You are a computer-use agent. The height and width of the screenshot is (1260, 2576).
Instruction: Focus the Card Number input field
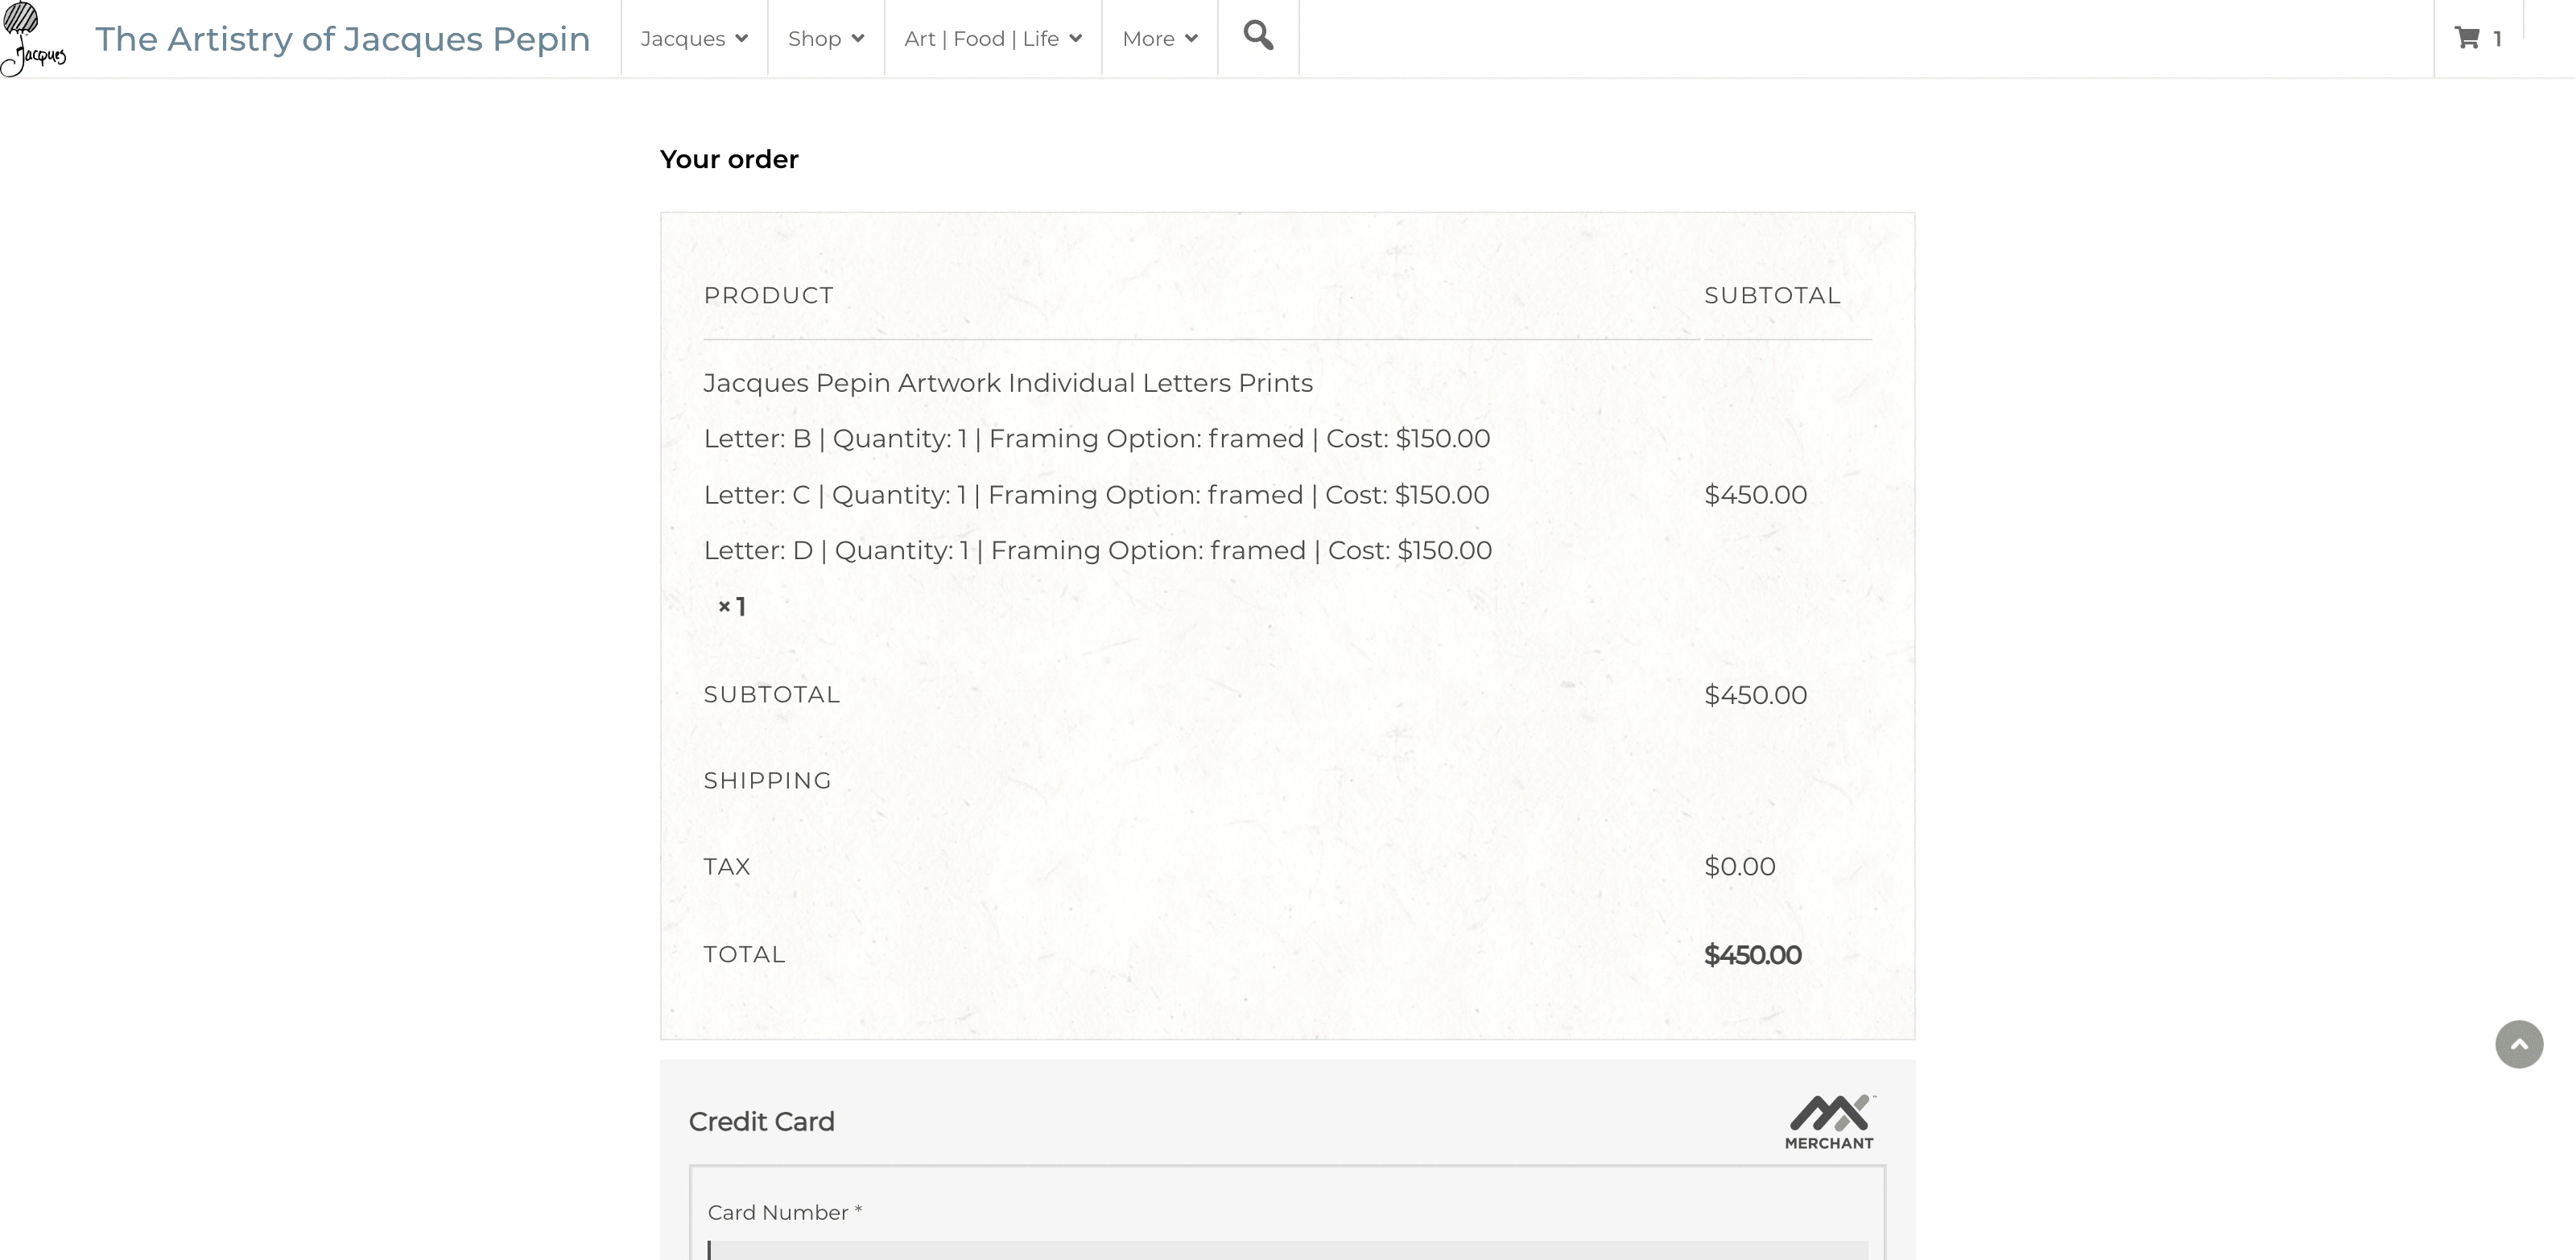click(1287, 1249)
